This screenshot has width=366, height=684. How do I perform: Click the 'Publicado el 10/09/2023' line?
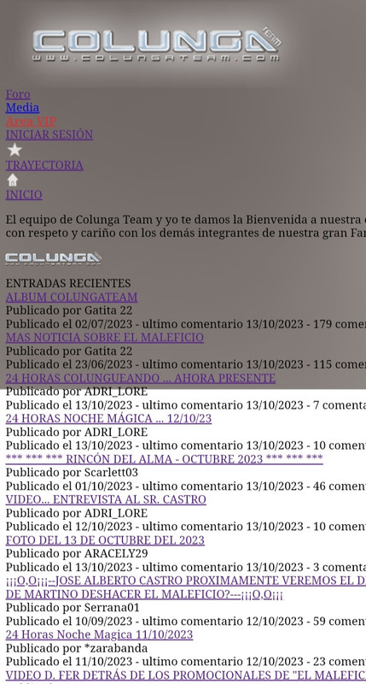coord(185,621)
